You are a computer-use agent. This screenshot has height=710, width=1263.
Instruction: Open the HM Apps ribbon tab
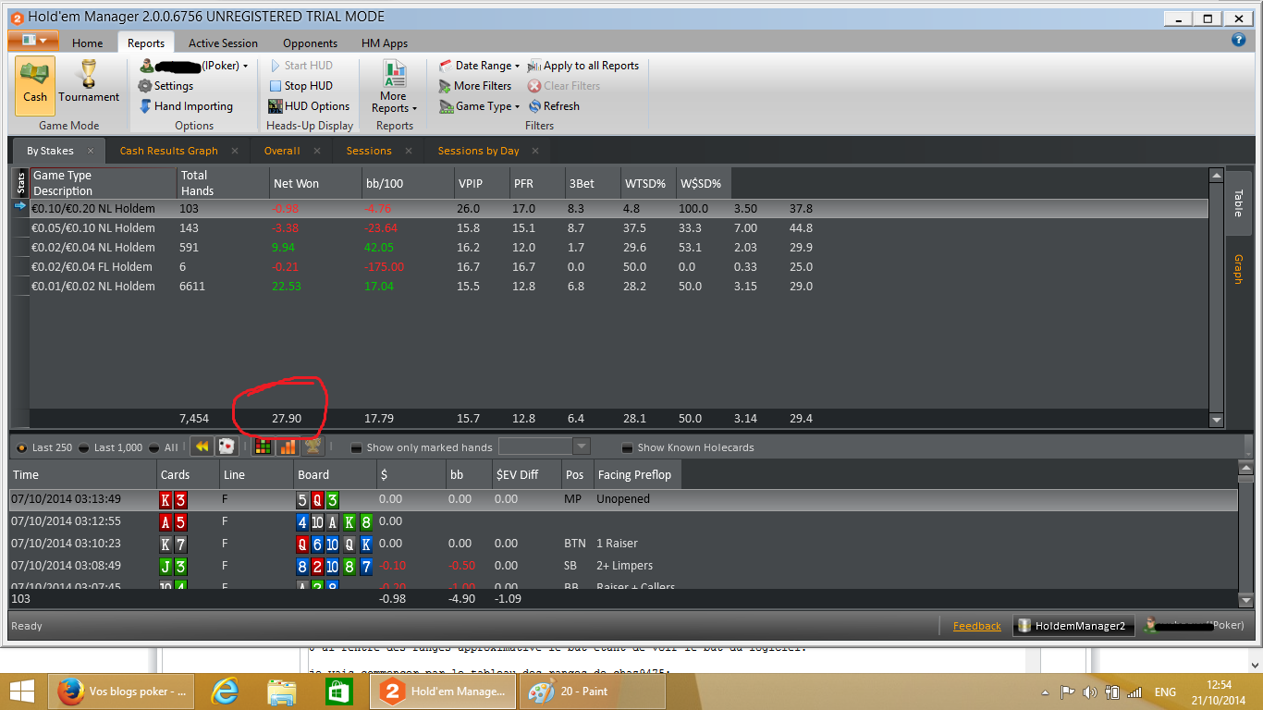[x=385, y=43]
